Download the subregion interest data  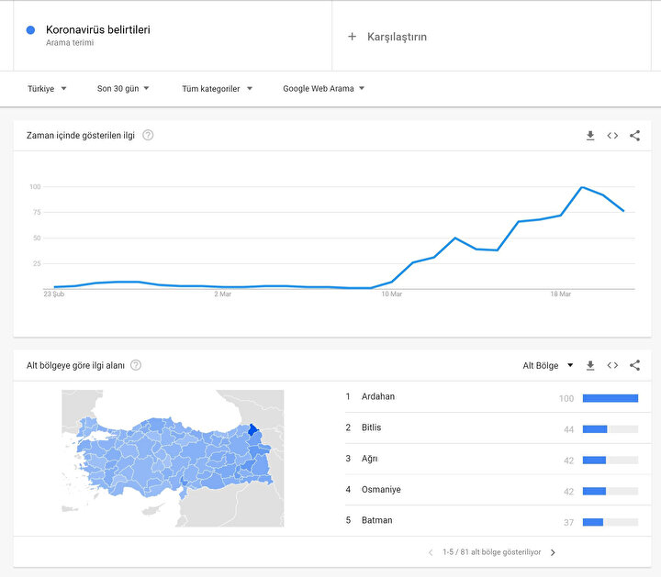590,365
